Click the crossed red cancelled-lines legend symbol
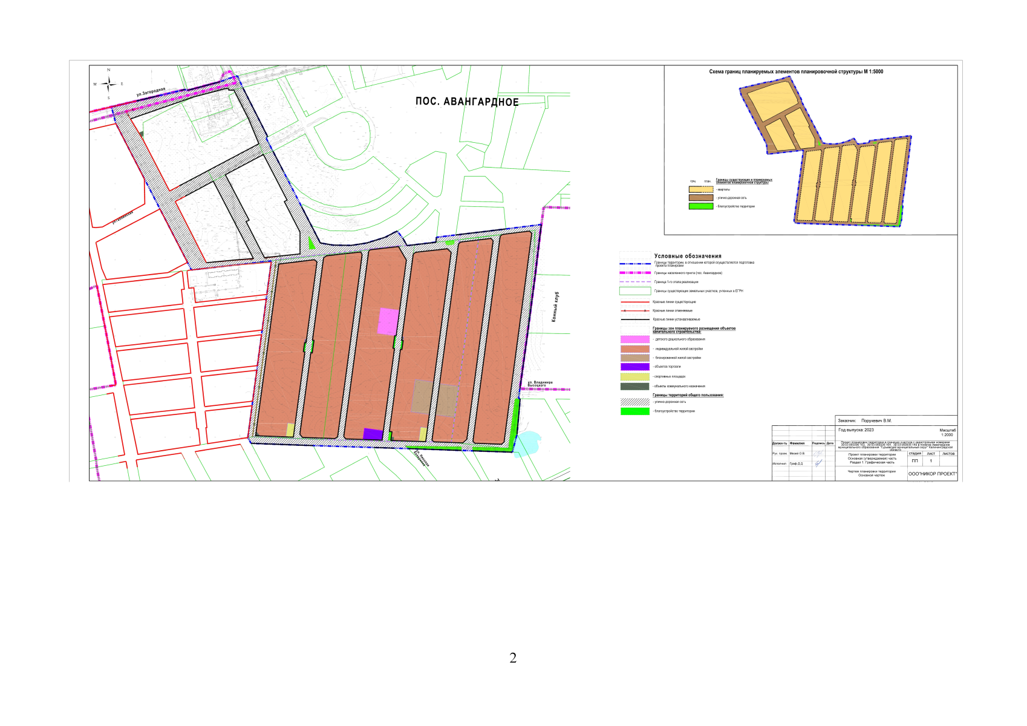1027x726 pixels. coord(634,310)
